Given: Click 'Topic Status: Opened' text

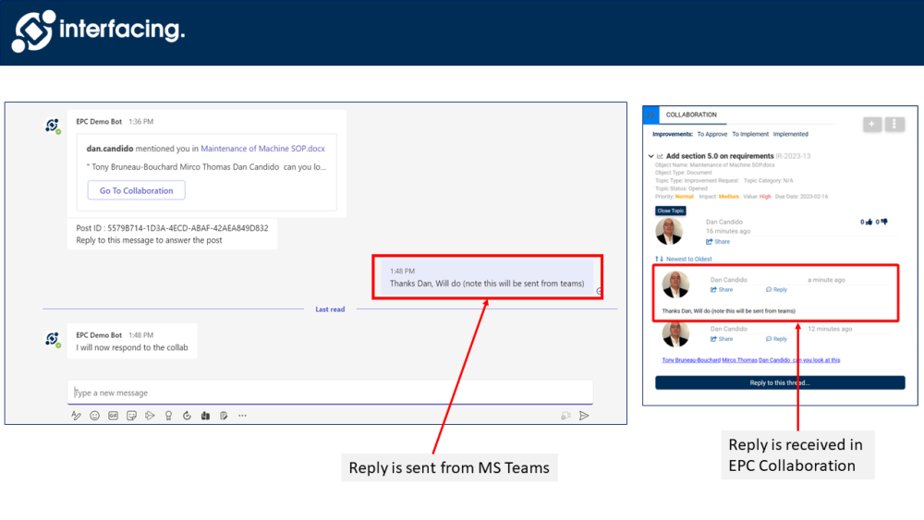Looking at the screenshot, I should (681, 188).
